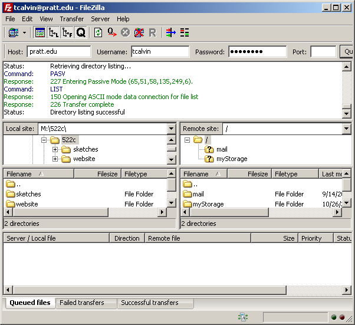
Task: Click message log scroll down arrow
Action: coord(347,113)
